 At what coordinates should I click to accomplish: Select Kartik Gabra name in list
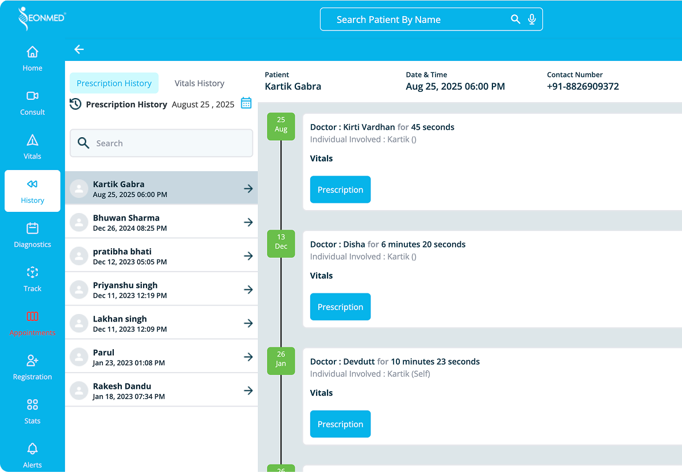click(119, 184)
